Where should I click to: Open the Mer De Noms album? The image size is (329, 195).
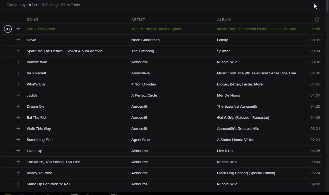[x=228, y=95]
